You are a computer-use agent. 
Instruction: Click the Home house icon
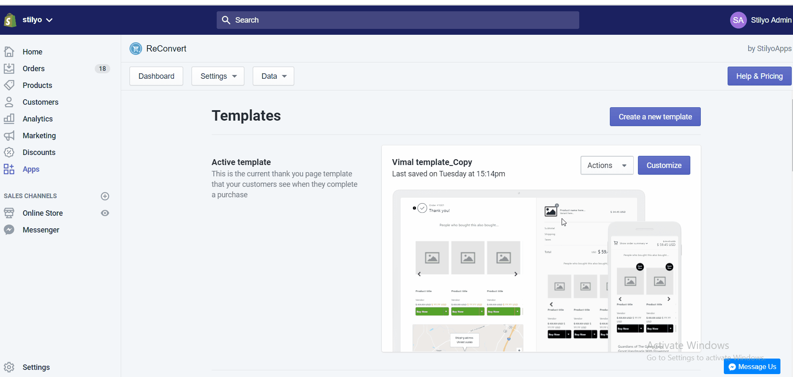[x=9, y=52]
